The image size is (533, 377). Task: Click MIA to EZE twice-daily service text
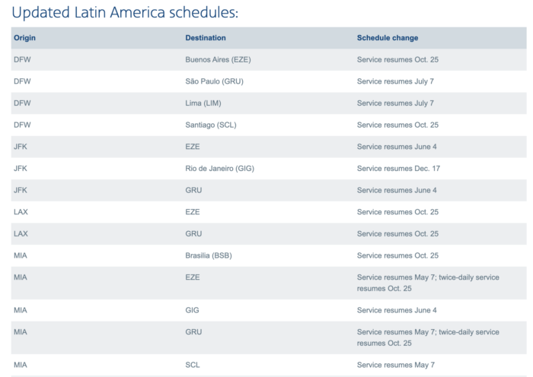coord(428,283)
